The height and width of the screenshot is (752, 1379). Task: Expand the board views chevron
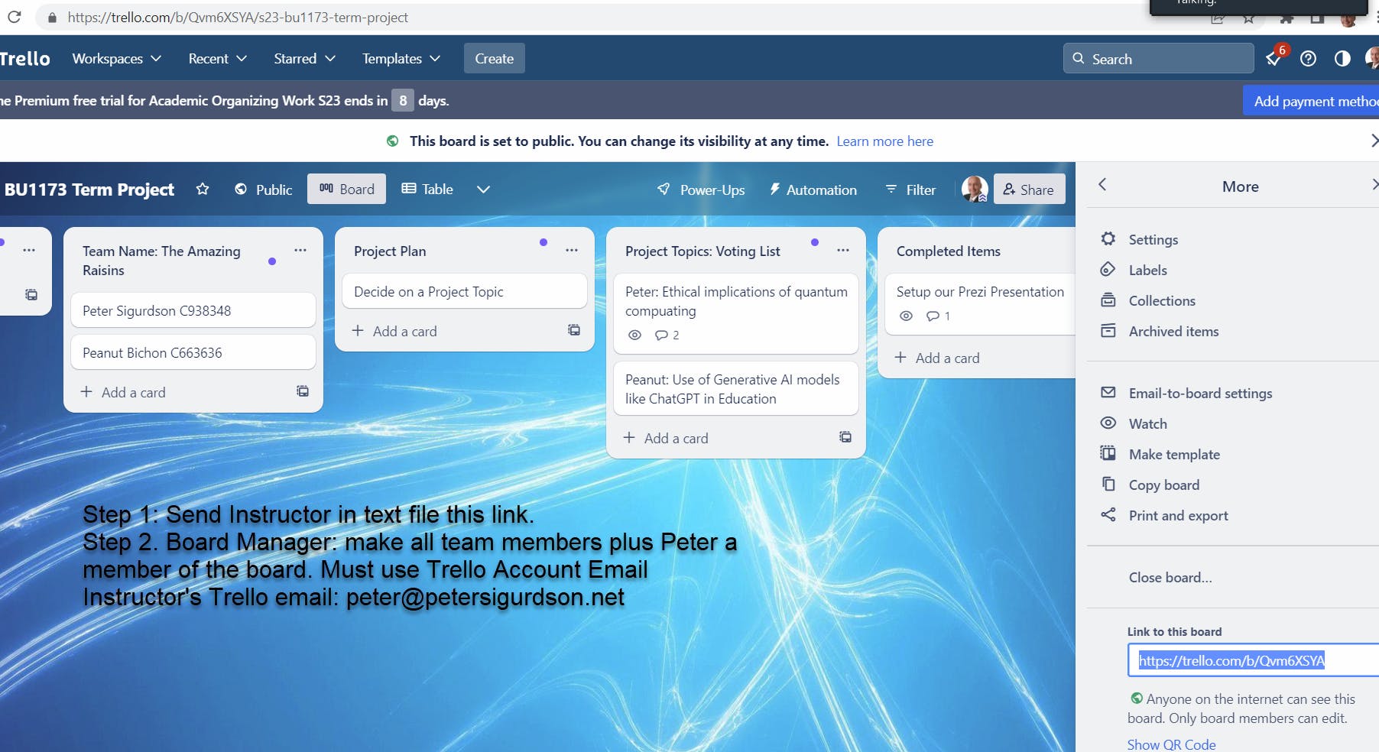coord(483,190)
